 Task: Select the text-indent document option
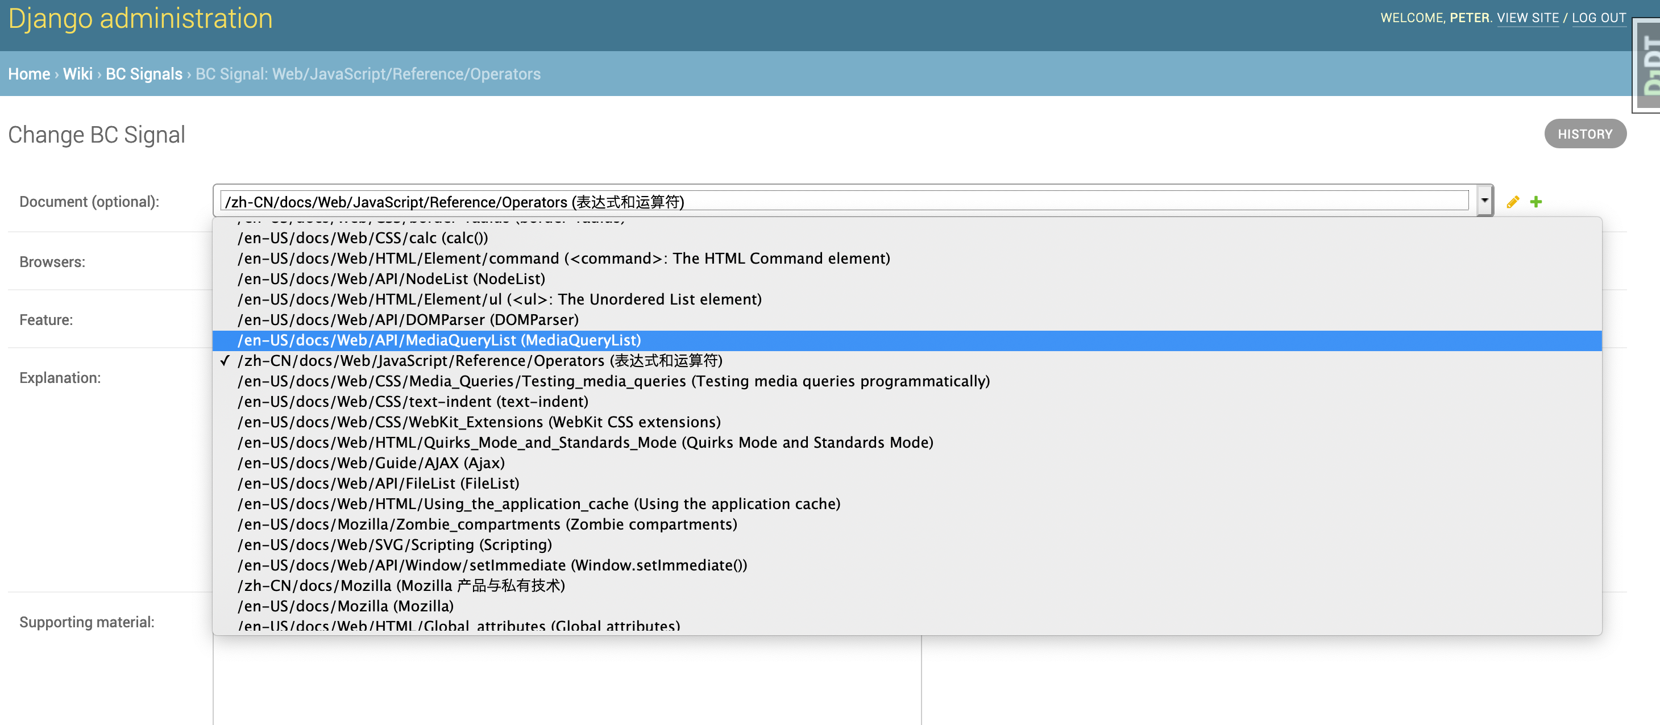tap(907, 402)
